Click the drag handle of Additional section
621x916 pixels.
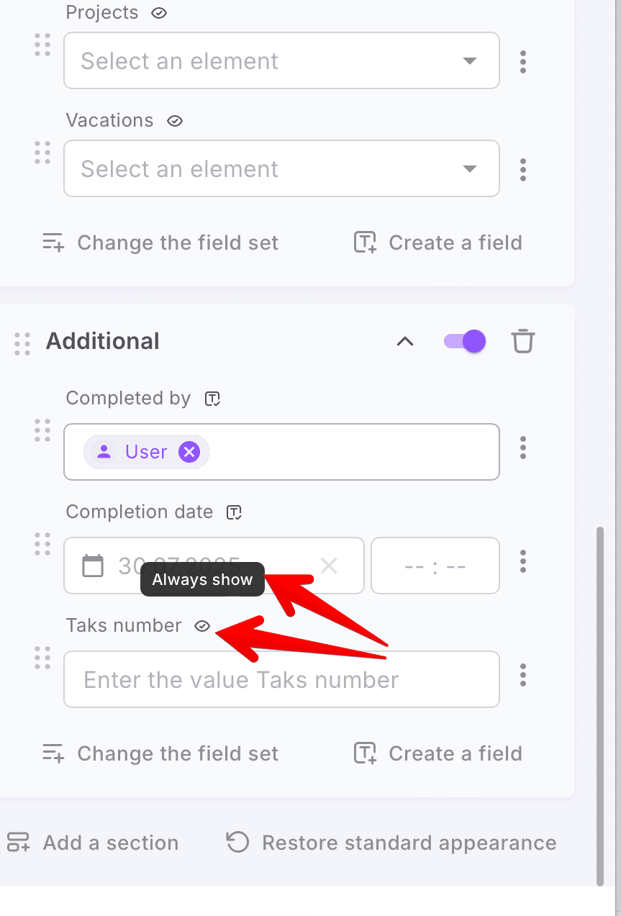[22, 343]
